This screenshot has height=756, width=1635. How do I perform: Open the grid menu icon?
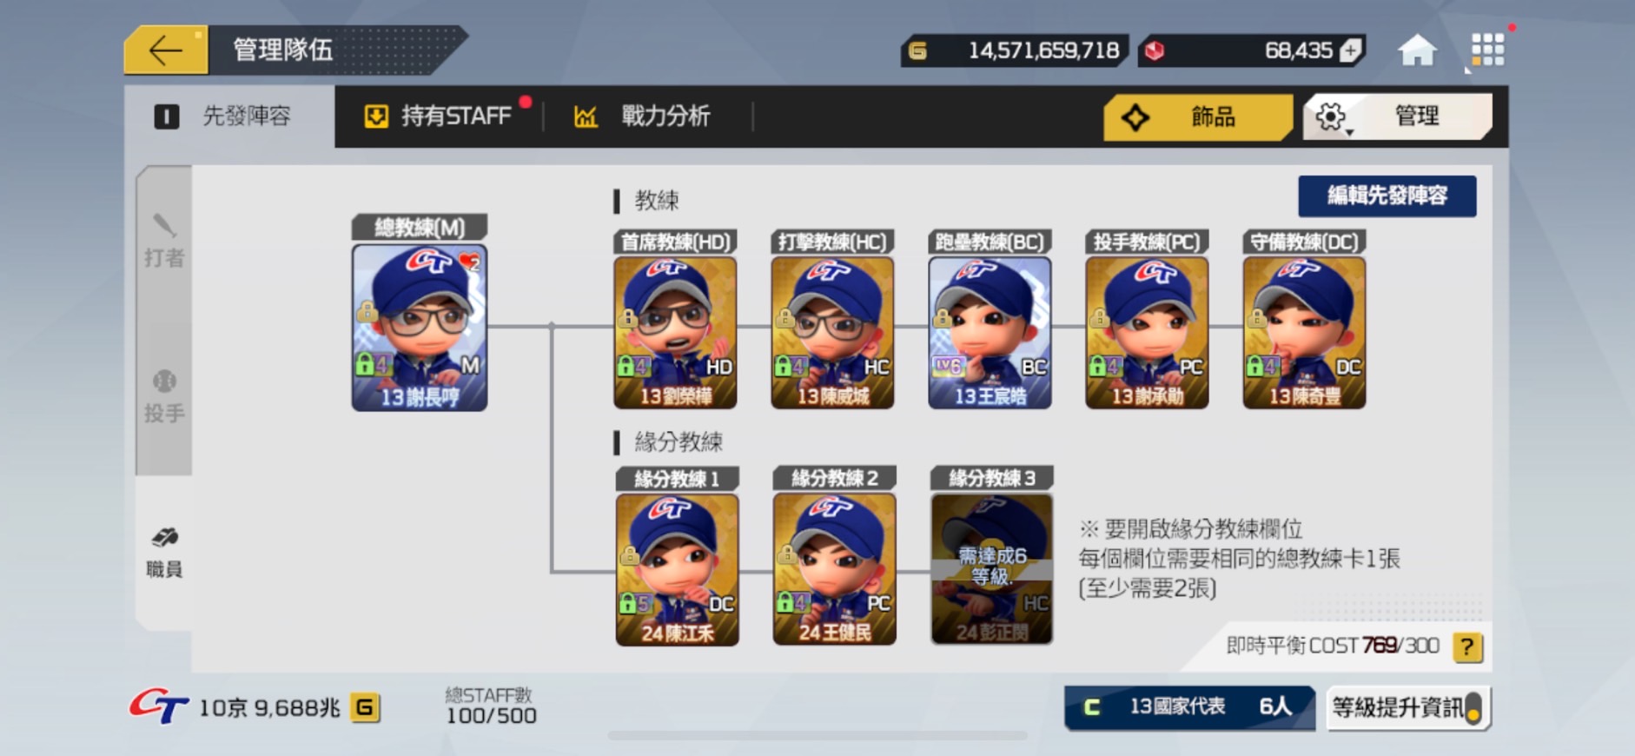pos(1487,50)
